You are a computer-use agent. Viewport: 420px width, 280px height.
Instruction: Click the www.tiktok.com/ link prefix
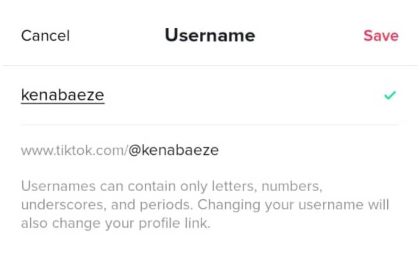click(74, 151)
